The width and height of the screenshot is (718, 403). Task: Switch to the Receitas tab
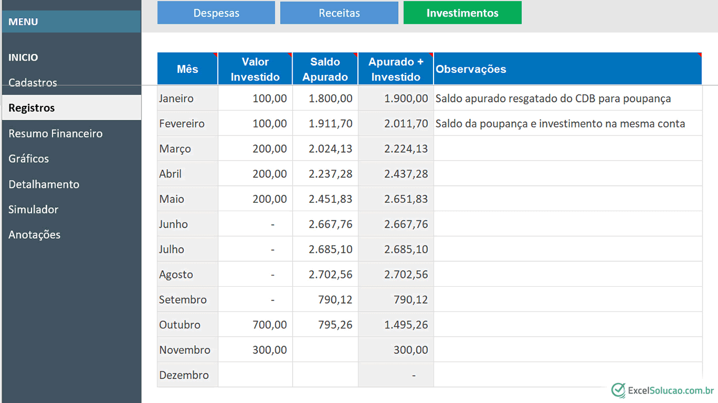[x=339, y=13]
